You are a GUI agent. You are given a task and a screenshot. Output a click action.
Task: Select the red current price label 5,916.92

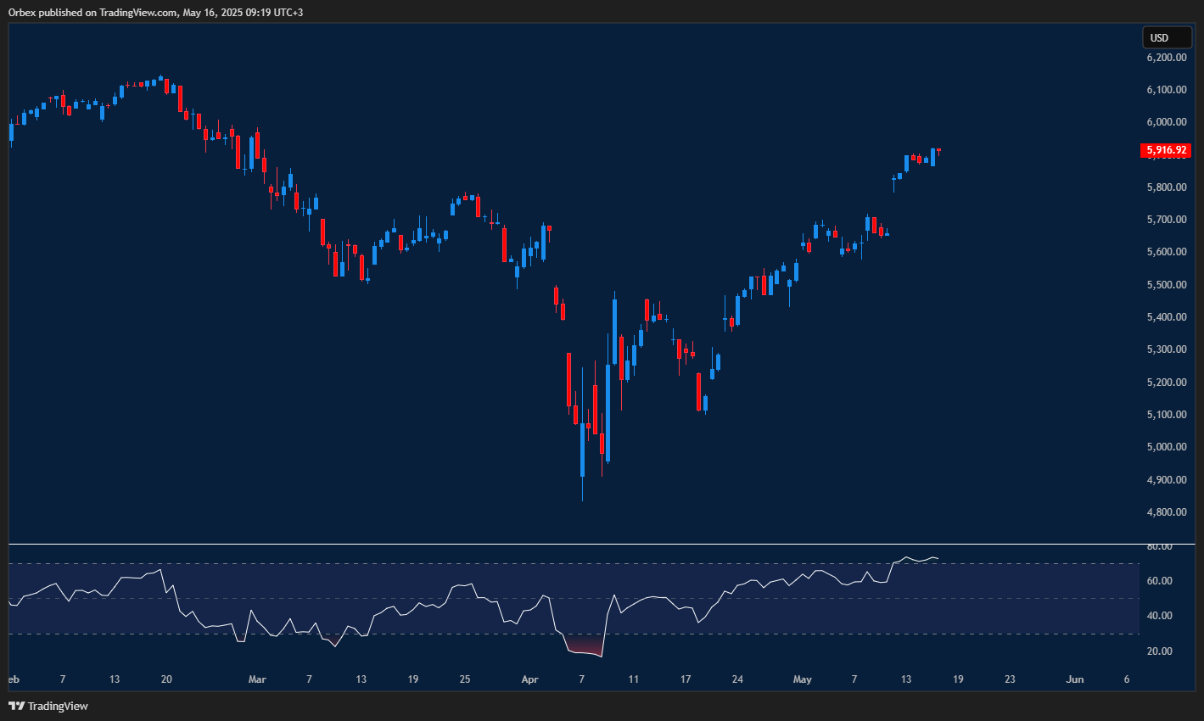(1167, 150)
